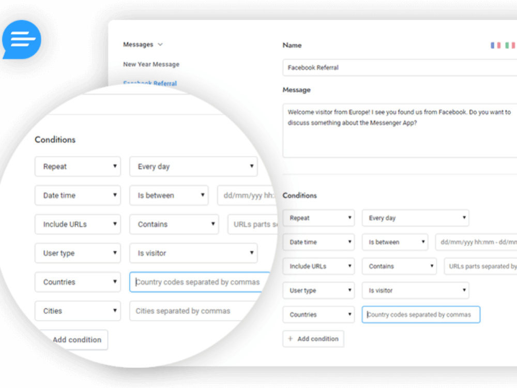Open the Countries dropdown in the magnified circle
Viewport: 517px width, 388px height.
[x=78, y=282]
